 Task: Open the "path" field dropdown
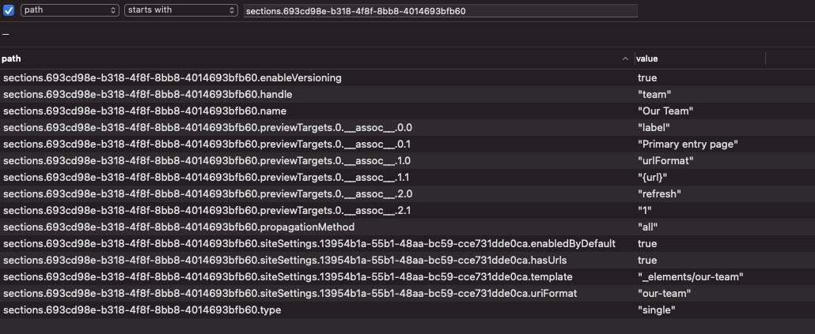(x=70, y=9)
